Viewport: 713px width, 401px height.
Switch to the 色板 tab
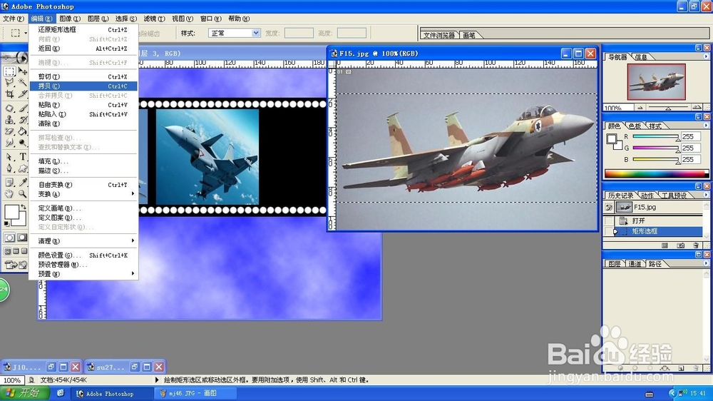click(635, 126)
